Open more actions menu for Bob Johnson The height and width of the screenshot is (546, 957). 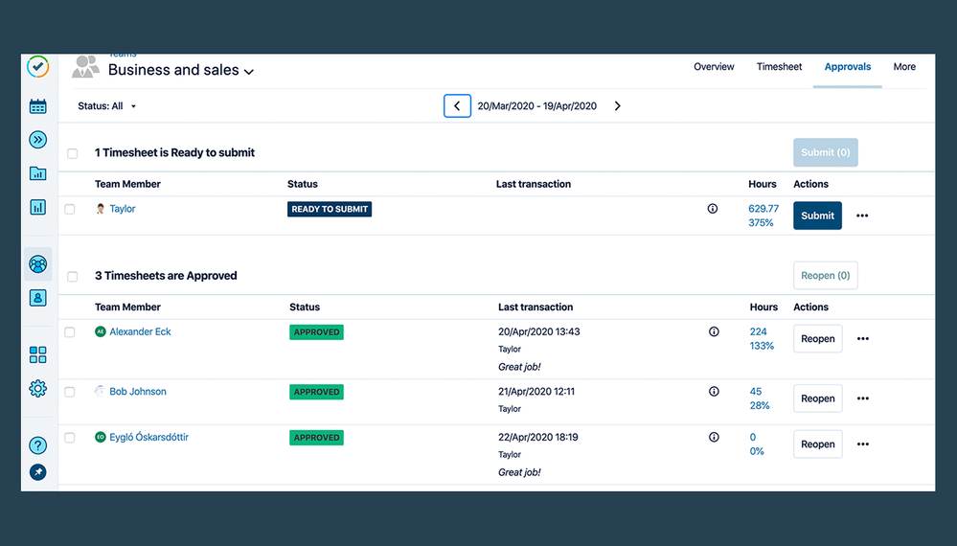[862, 398]
